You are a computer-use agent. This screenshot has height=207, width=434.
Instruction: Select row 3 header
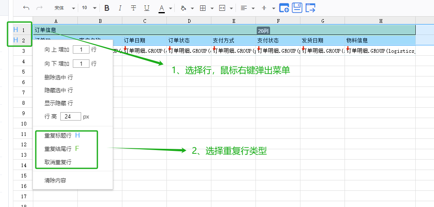point(23,51)
